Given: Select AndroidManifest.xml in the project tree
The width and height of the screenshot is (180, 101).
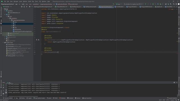Looking at the screenshot, I should tap(14, 13).
